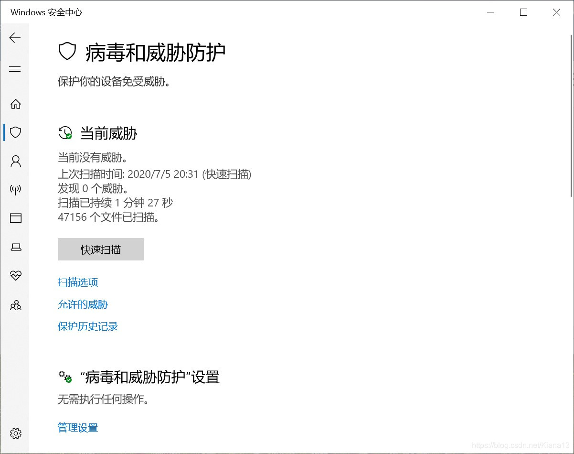This screenshot has height=454, width=574.
Task: Click the text 当前没有威胁。
Action: click(x=93, y=158)
